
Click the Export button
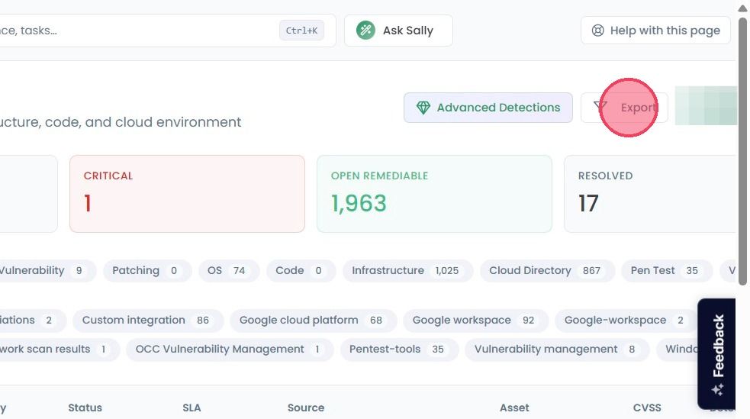pyautogui.click(x=624, y=108)
